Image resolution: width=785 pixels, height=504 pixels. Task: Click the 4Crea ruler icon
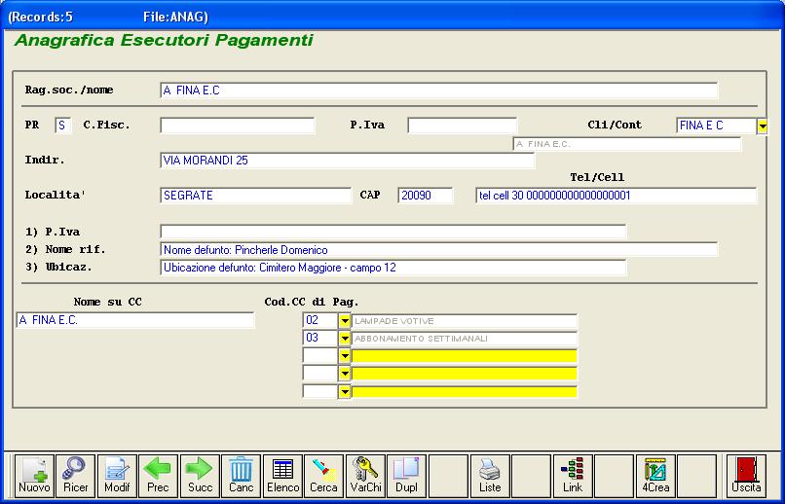tap(655, 476)
